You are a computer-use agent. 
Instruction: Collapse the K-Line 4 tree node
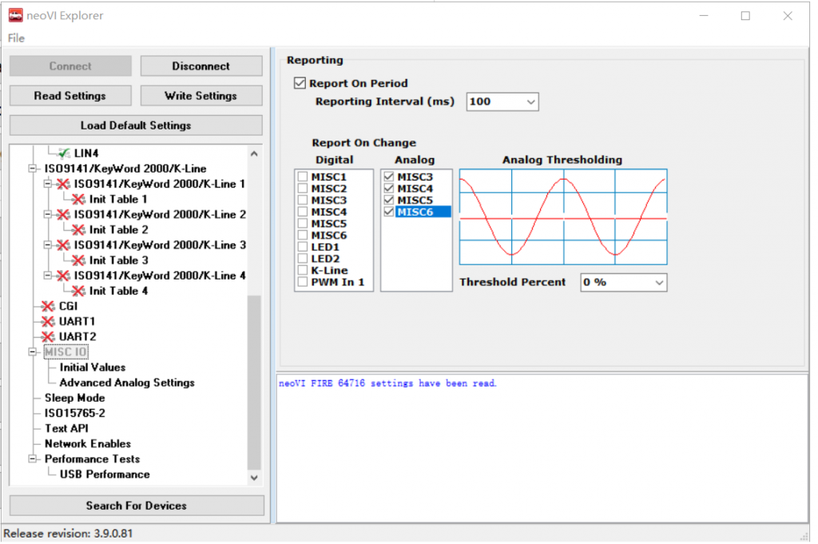click(47, 276)
